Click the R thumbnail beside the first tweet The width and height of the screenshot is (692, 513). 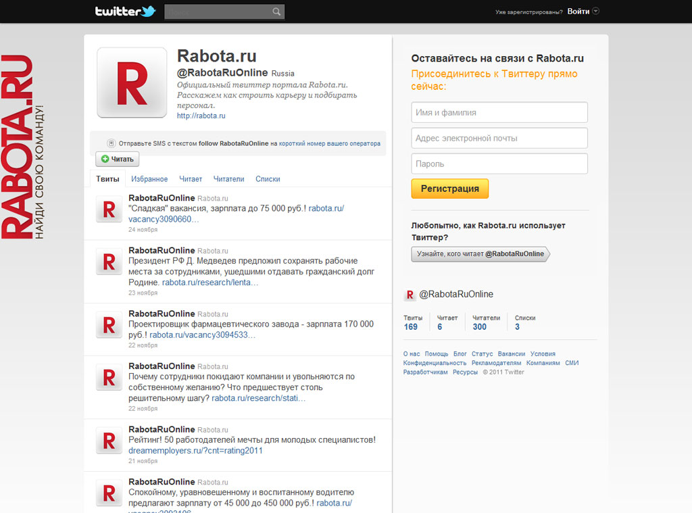tap(108, 209)
